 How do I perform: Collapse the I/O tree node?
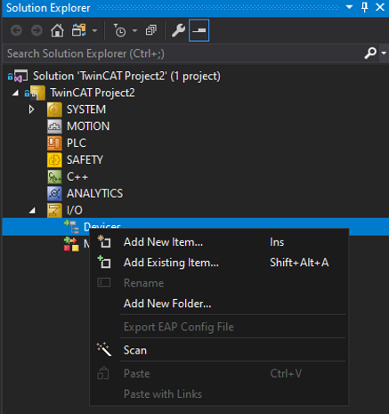tap(32, 210)
